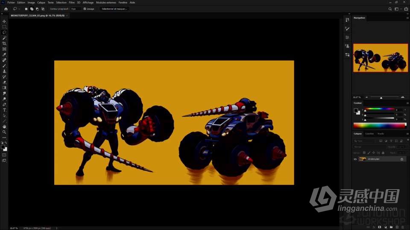
Task: Select the Healing Brush tool
Action: [4, 60]
